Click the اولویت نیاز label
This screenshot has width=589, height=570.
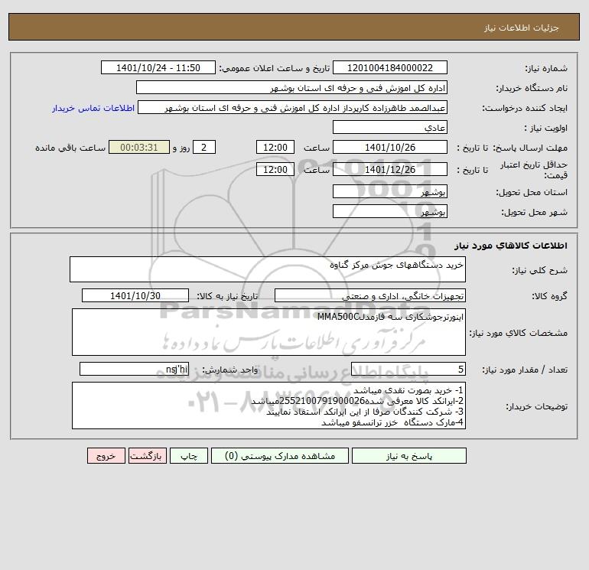546,129
